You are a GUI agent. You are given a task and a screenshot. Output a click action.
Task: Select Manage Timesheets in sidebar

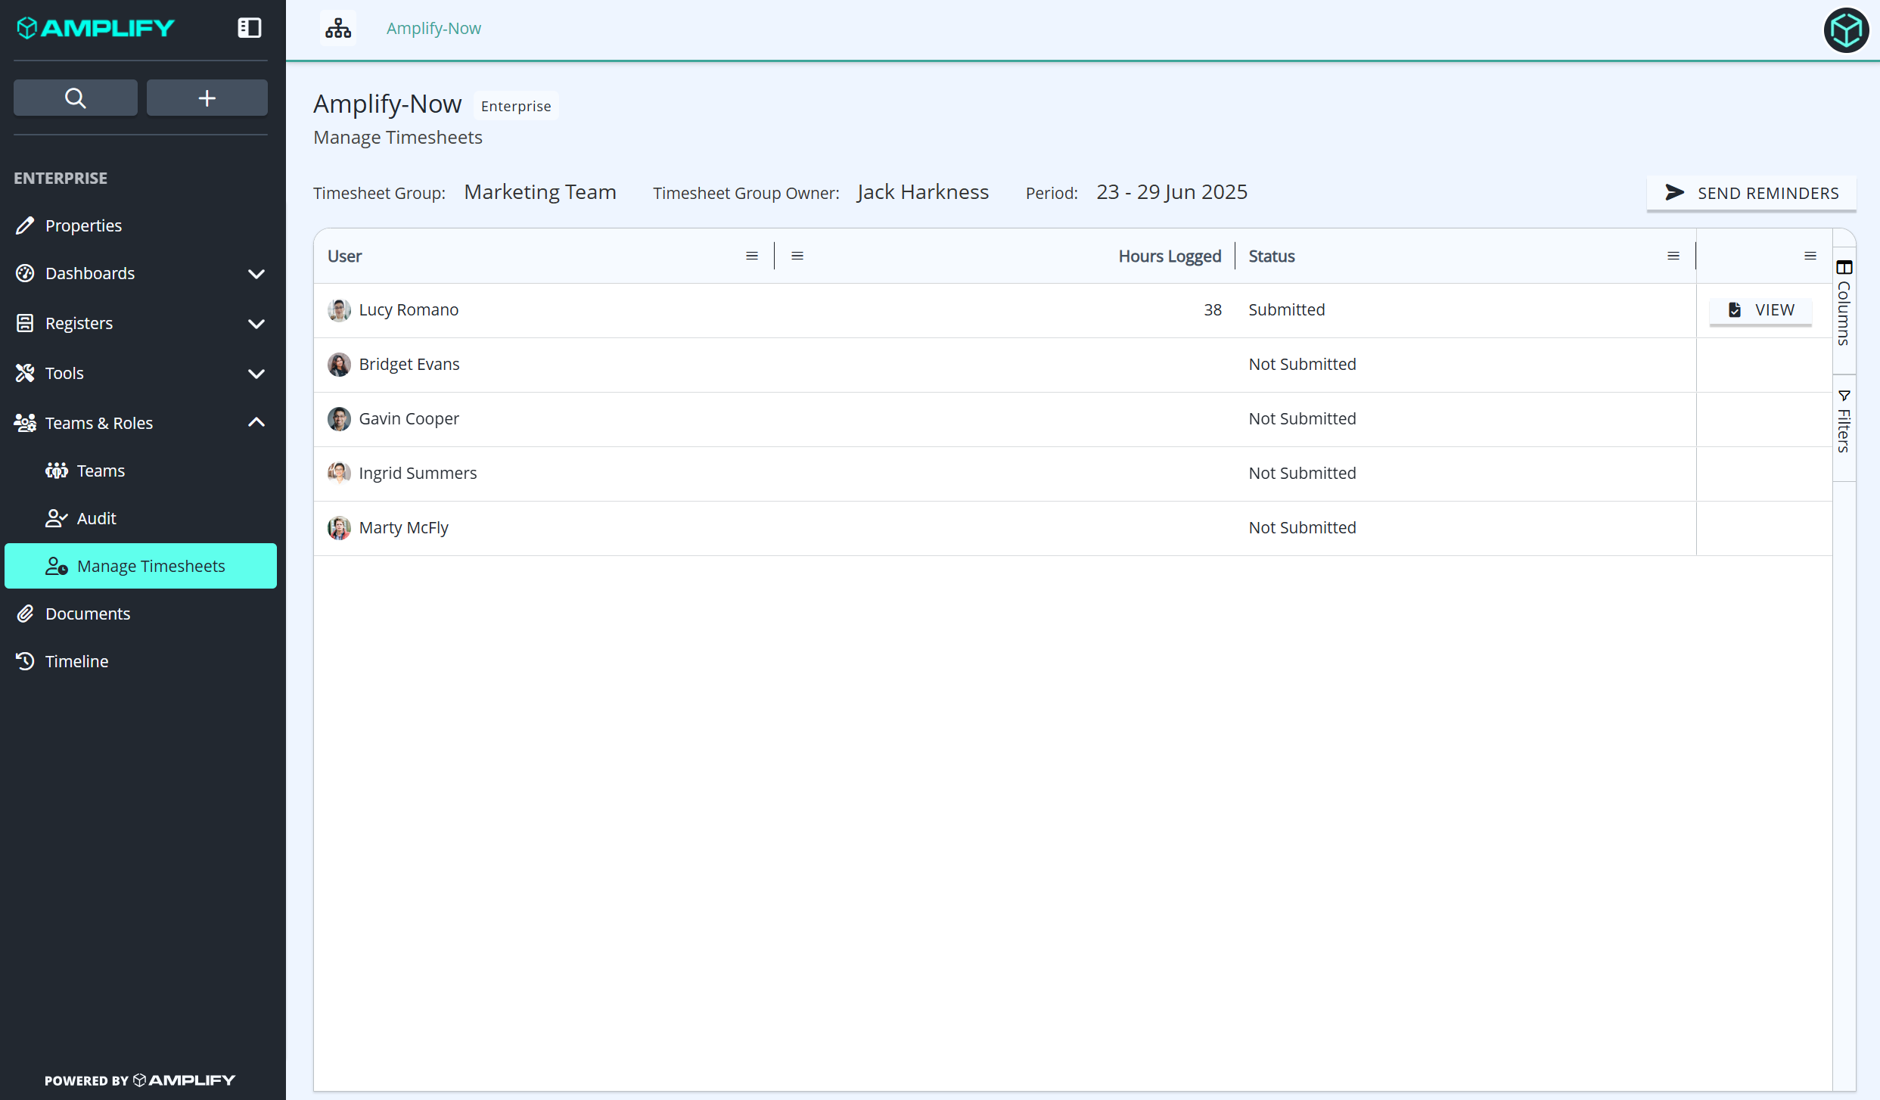click(141, 566)
